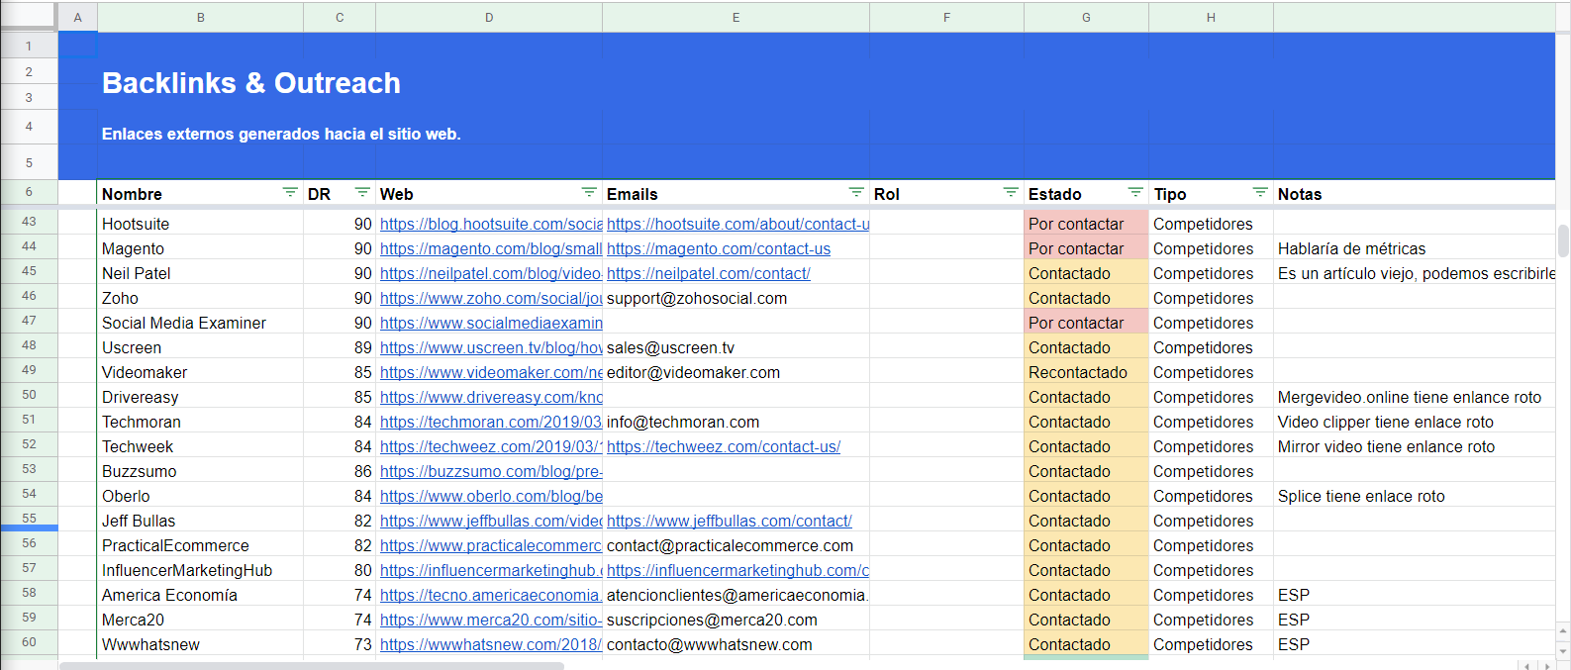Image resolution: width=1571 pixels, height=670 pixels.
Task: Select the 'Video clipper tiene enlace roto' note
Action: (1414, 423)
